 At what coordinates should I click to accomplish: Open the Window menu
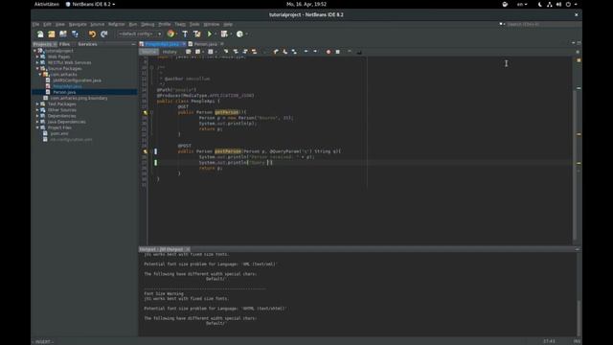[212, 24]
